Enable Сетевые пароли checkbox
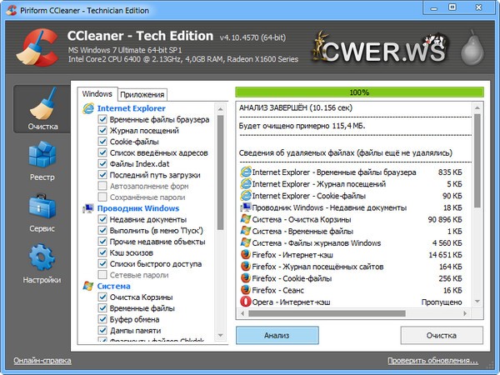500x375 pixels. point(102,275)
